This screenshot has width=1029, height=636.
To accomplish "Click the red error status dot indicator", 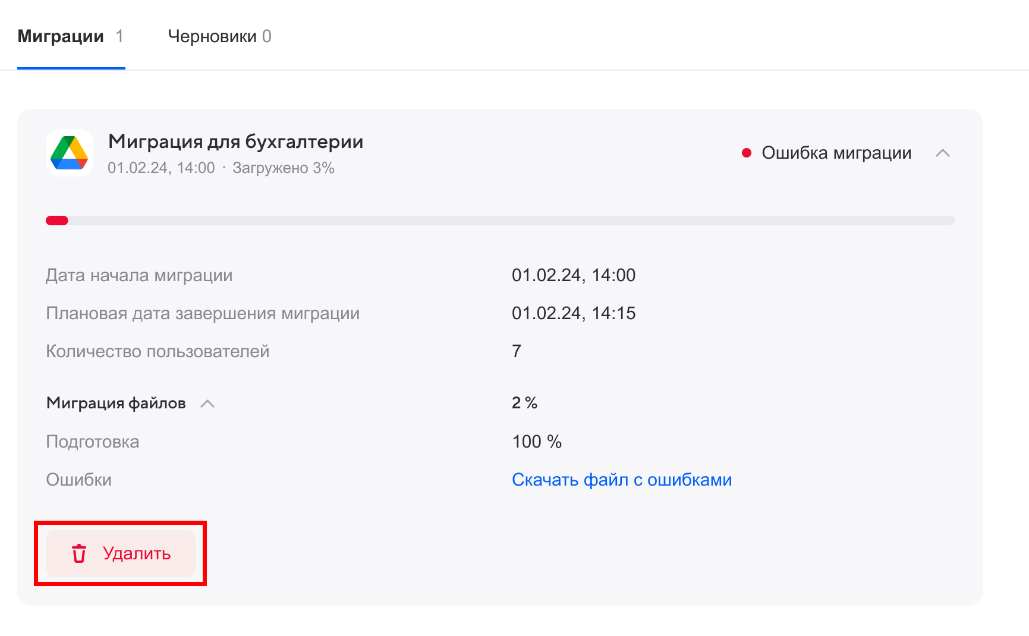I will [x=747, y=153].
